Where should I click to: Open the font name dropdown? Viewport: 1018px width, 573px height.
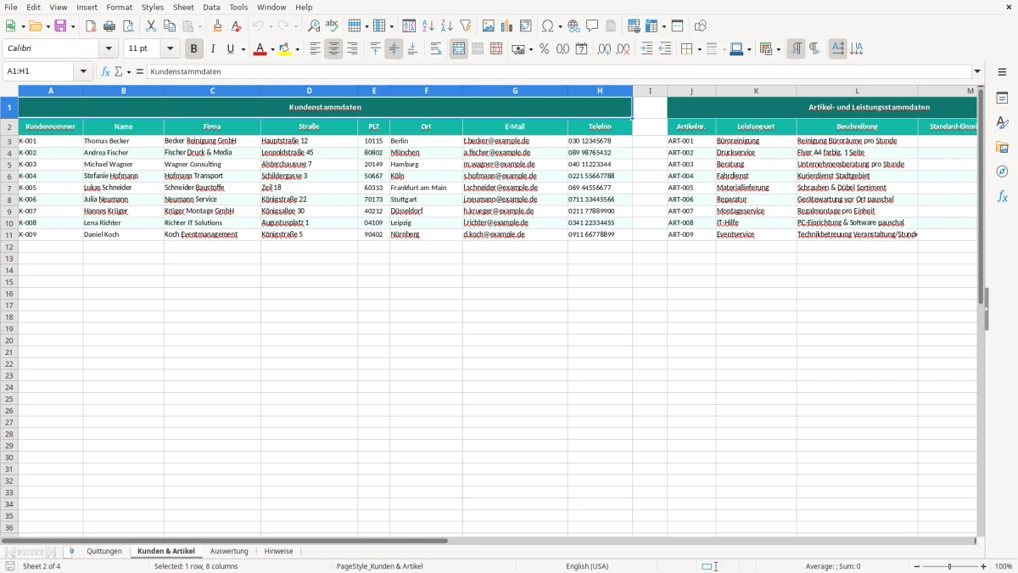point(109,49)
